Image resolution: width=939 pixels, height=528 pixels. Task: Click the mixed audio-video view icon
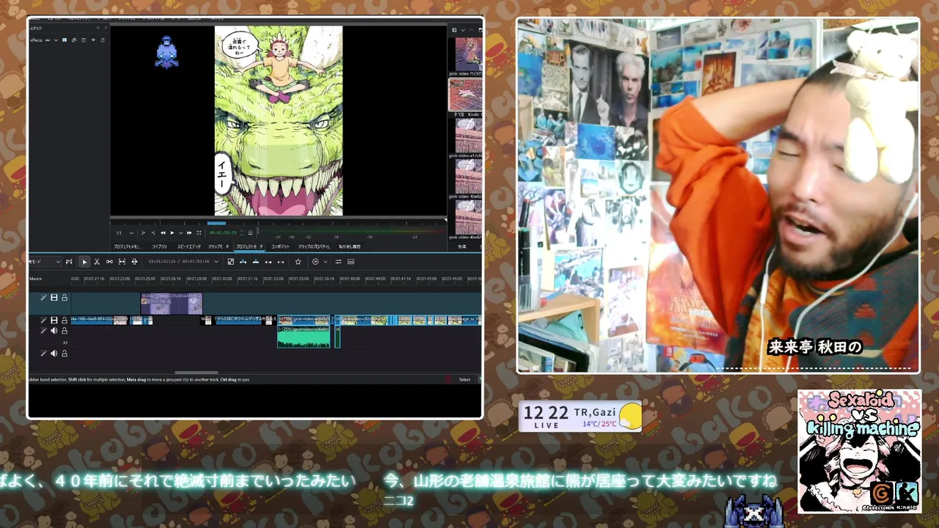(230, 262)
